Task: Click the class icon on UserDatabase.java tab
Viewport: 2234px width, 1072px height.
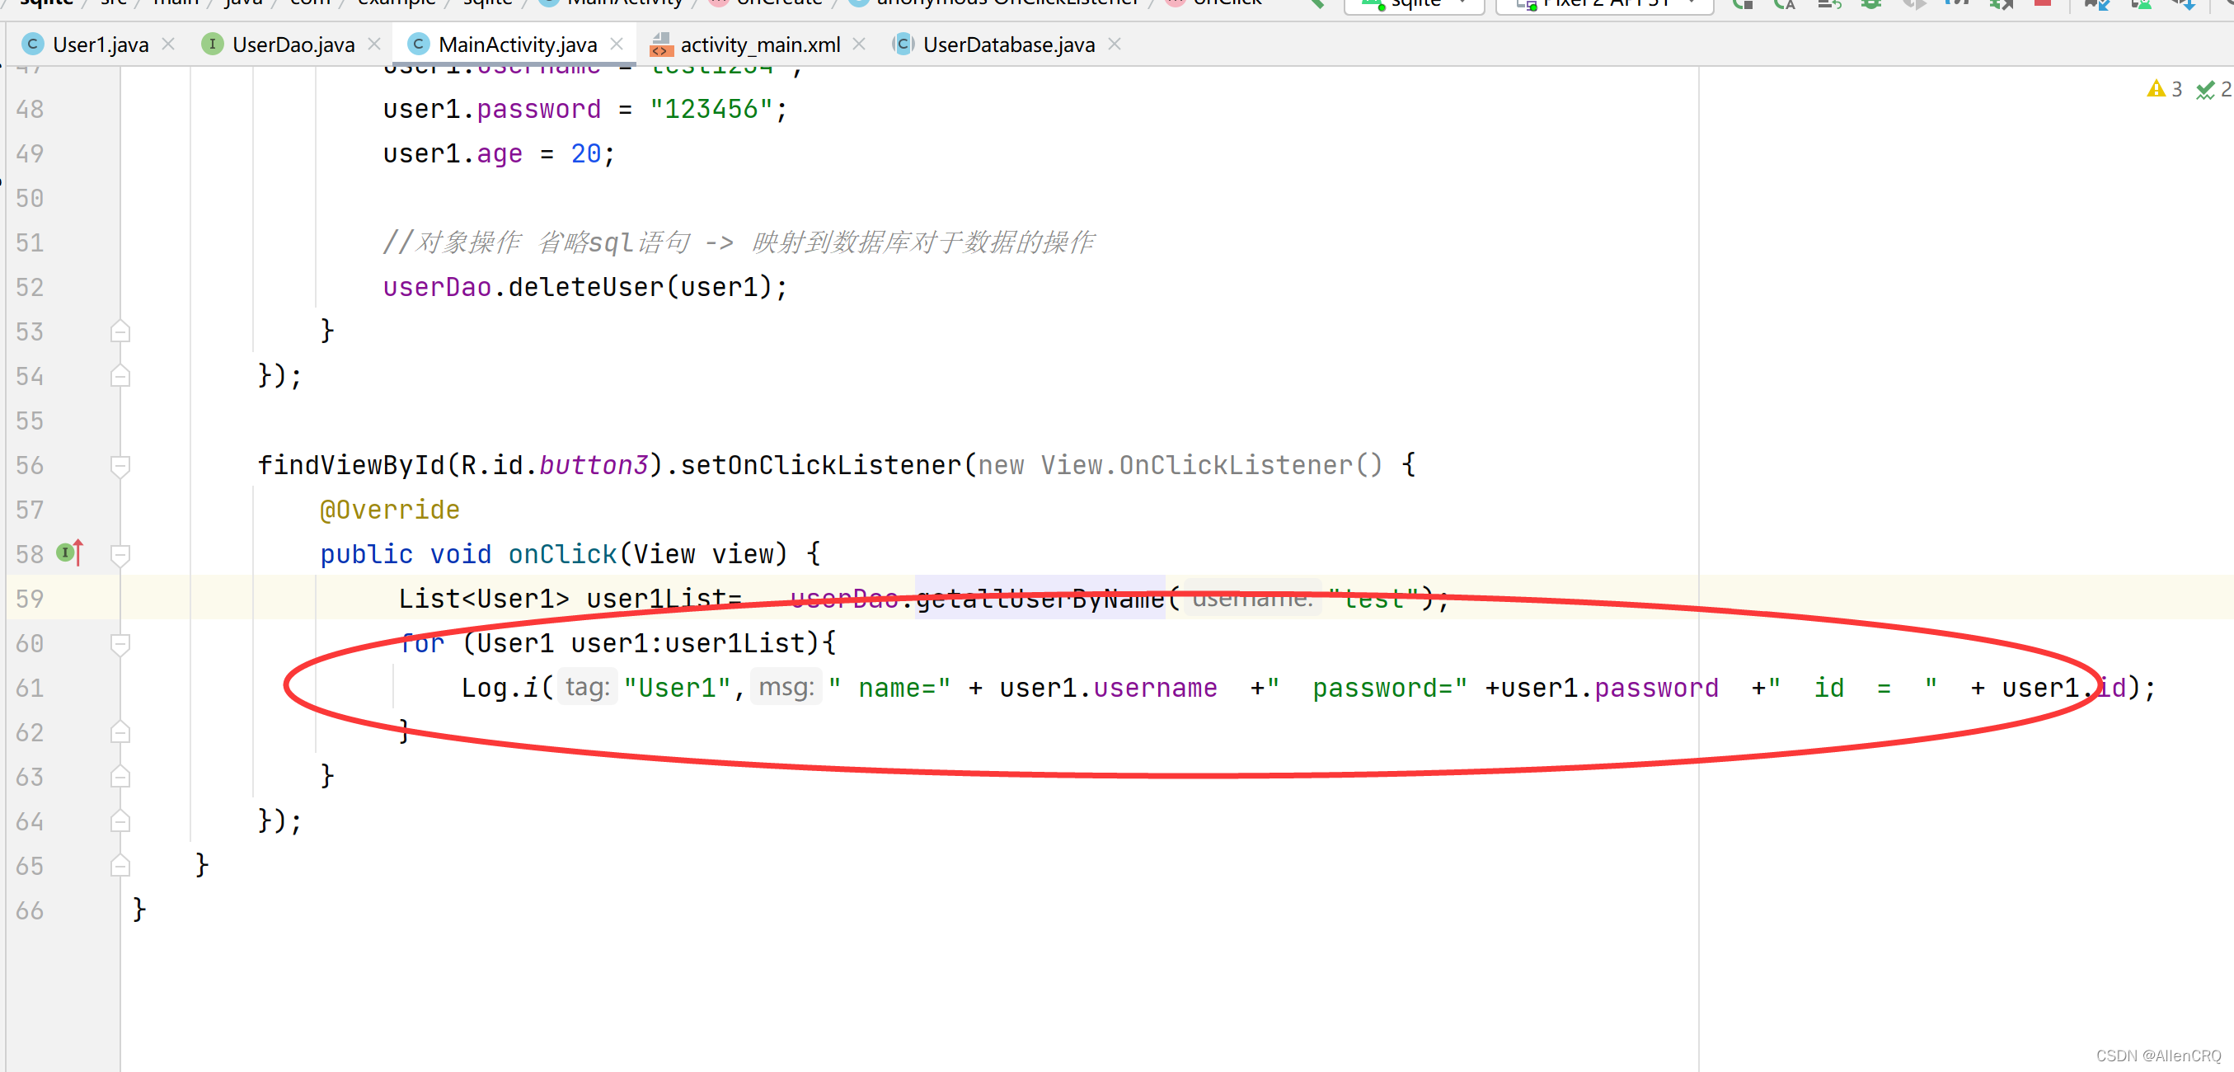Action: (x=903, y=44)
